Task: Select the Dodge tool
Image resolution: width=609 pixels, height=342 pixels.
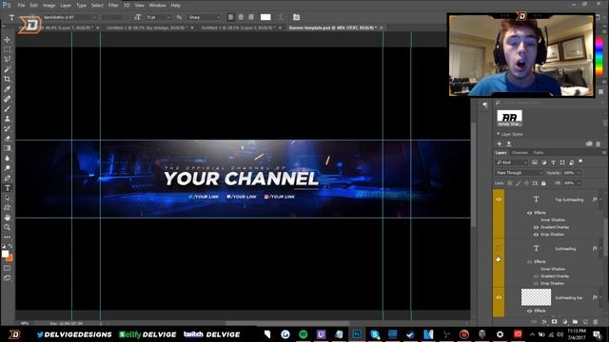Action: coord(7,168)
